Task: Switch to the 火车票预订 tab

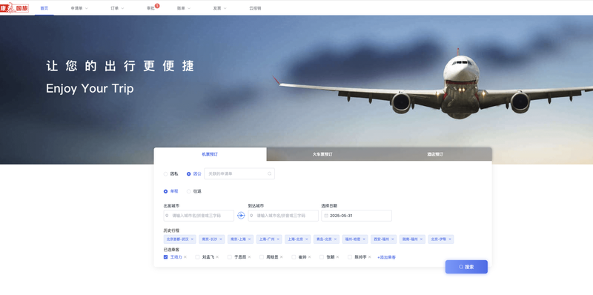Action: click(x=322, y=154)
